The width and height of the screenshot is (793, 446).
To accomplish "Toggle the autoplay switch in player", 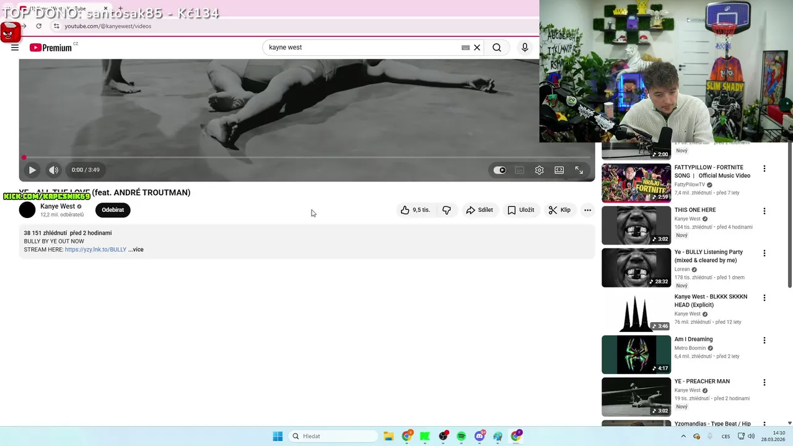I will point(499,170).
